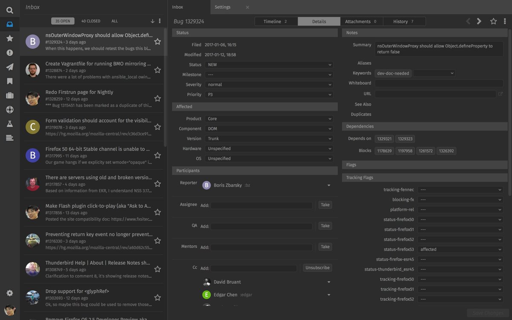Open the Sent paper-plane icon in sidebar
Viewport: 512px width, 320px height.
pos(10,67)
